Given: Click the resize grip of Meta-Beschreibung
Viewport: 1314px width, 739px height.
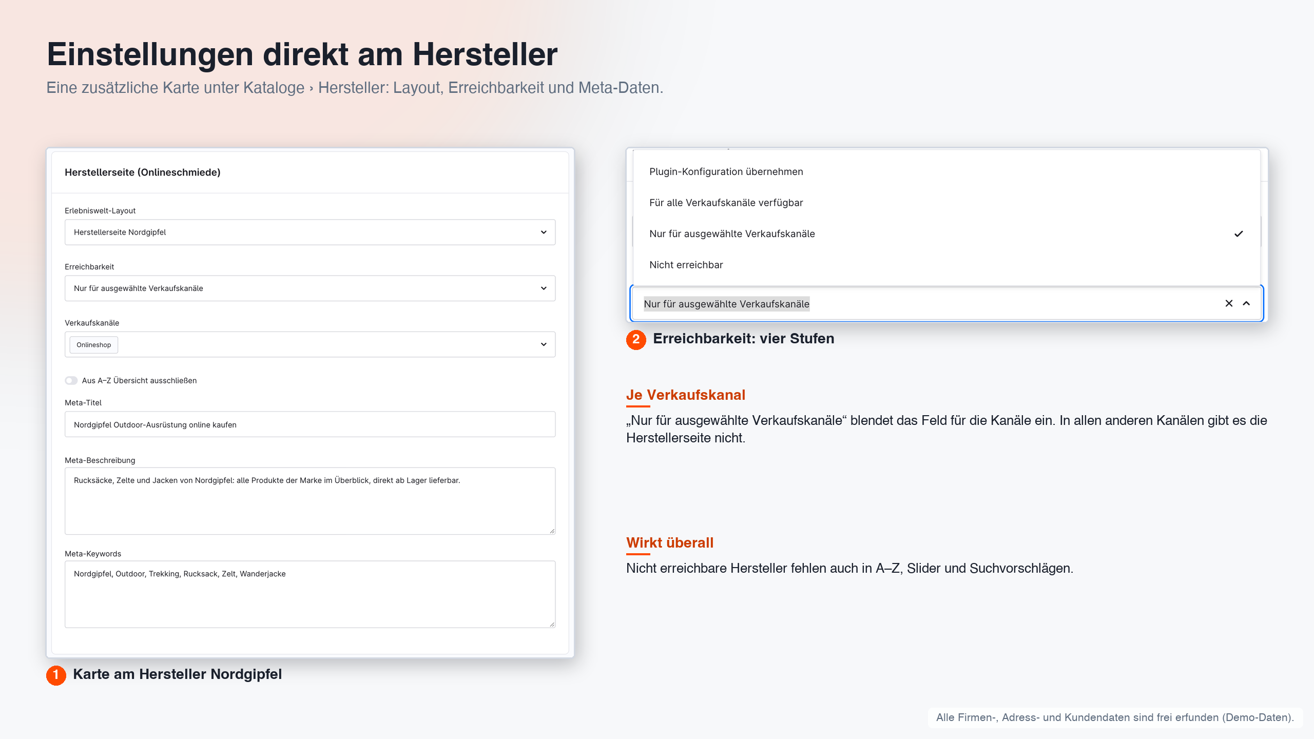Looking at the screenshot, I should click(552, 531).
